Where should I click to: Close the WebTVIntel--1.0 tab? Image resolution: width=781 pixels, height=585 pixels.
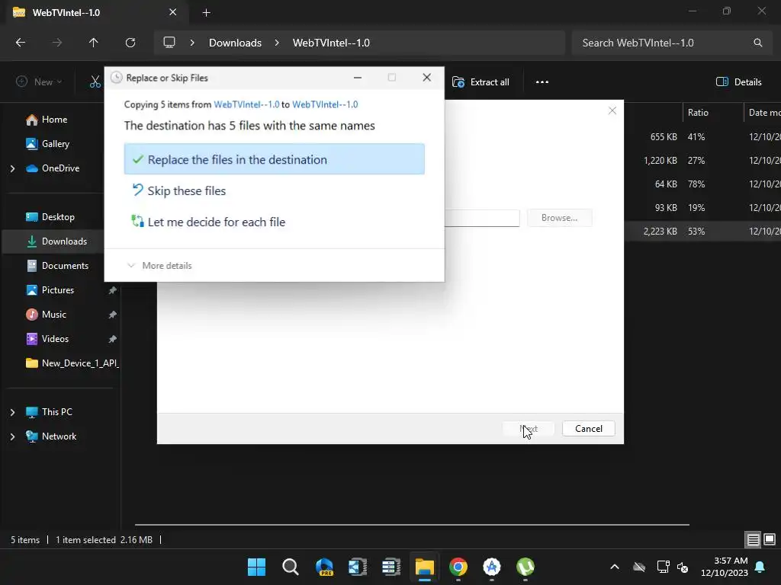[x=172, y=12]
